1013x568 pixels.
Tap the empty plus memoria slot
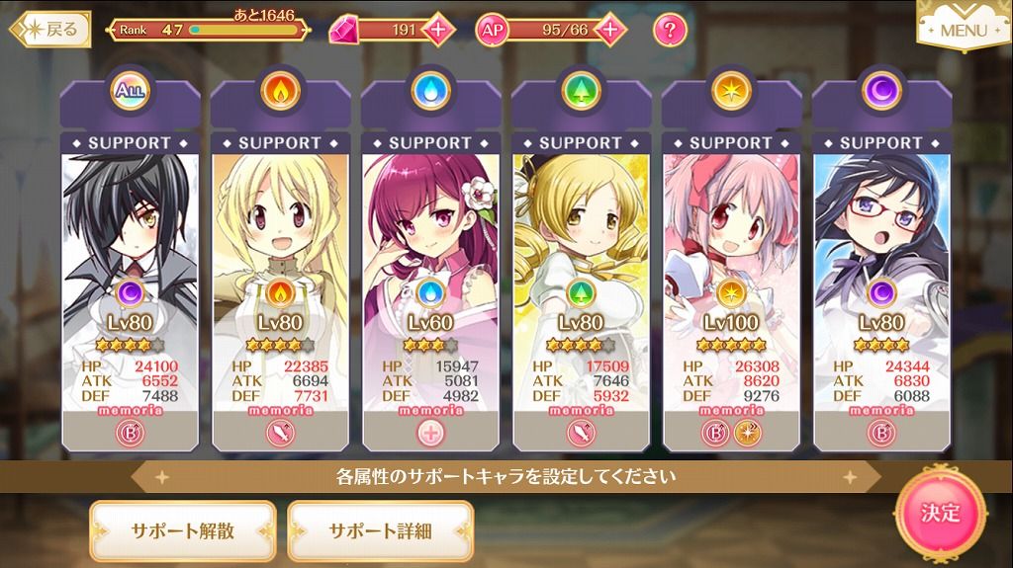coord(431,433)
